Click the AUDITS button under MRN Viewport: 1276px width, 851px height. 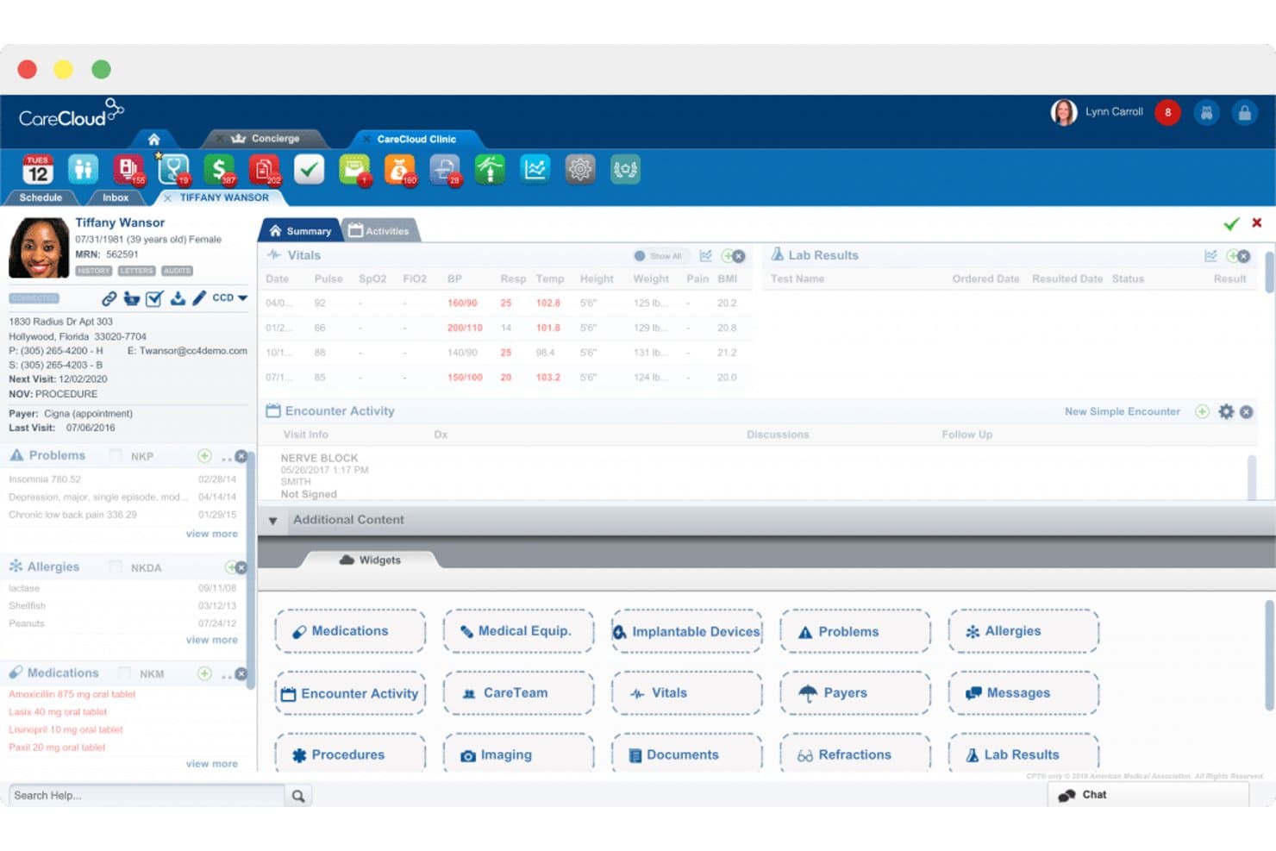click(x=177, y=271)
